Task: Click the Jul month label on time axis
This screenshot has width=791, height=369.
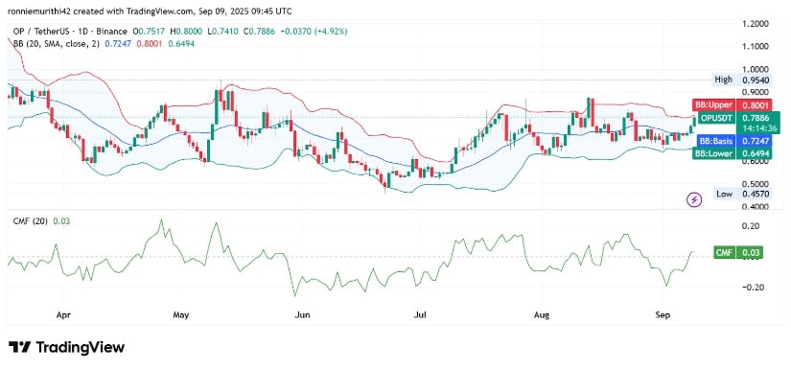Action: 420,315
